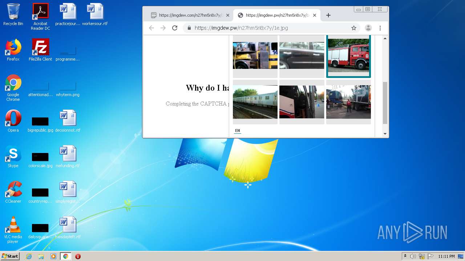Image resolution: width=465 pixels, height=261 pixels.
Task: Open mefunding.rtf document icon
Action: (x=68, y=157)
